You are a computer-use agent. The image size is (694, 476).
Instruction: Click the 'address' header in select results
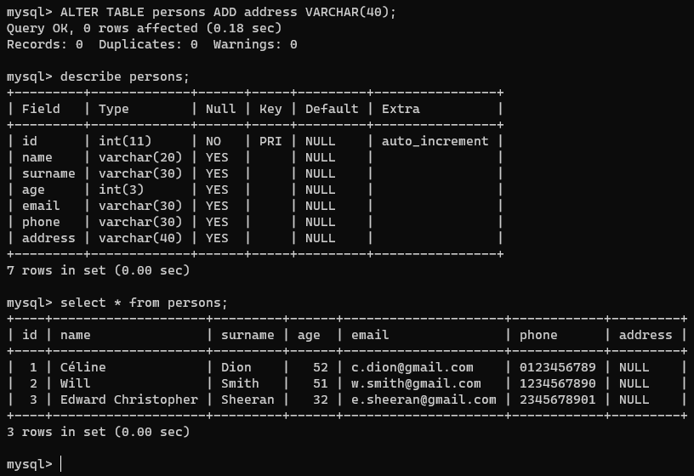click(x=646, y=335)
